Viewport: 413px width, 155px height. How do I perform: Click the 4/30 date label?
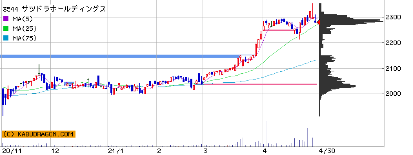(327, 151)
